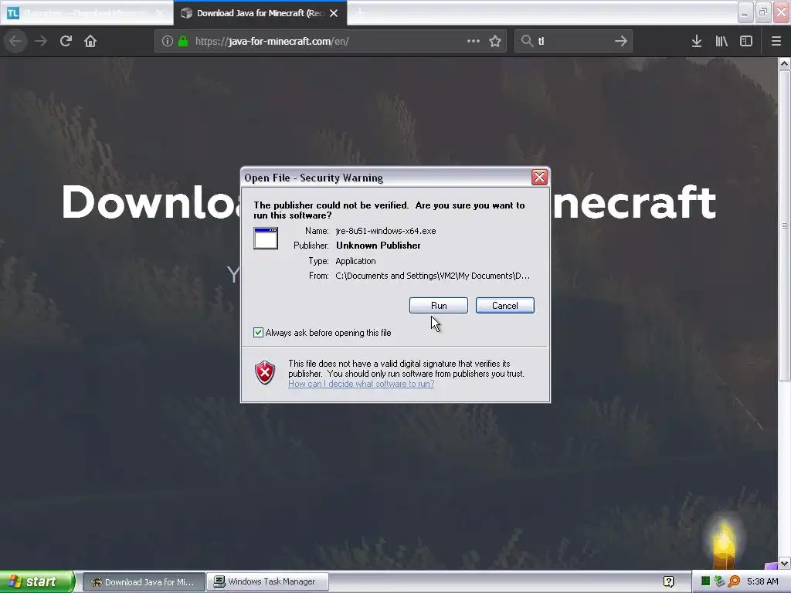
Task: Open the Firefox hamburger menu
Action: coord(776,41)
